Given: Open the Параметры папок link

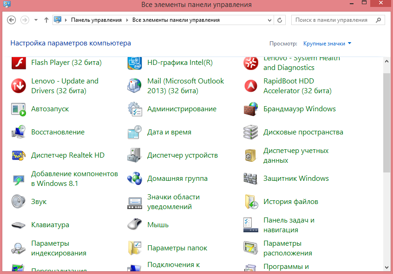Looking at the screenshot, I should [x=177, y=248].
